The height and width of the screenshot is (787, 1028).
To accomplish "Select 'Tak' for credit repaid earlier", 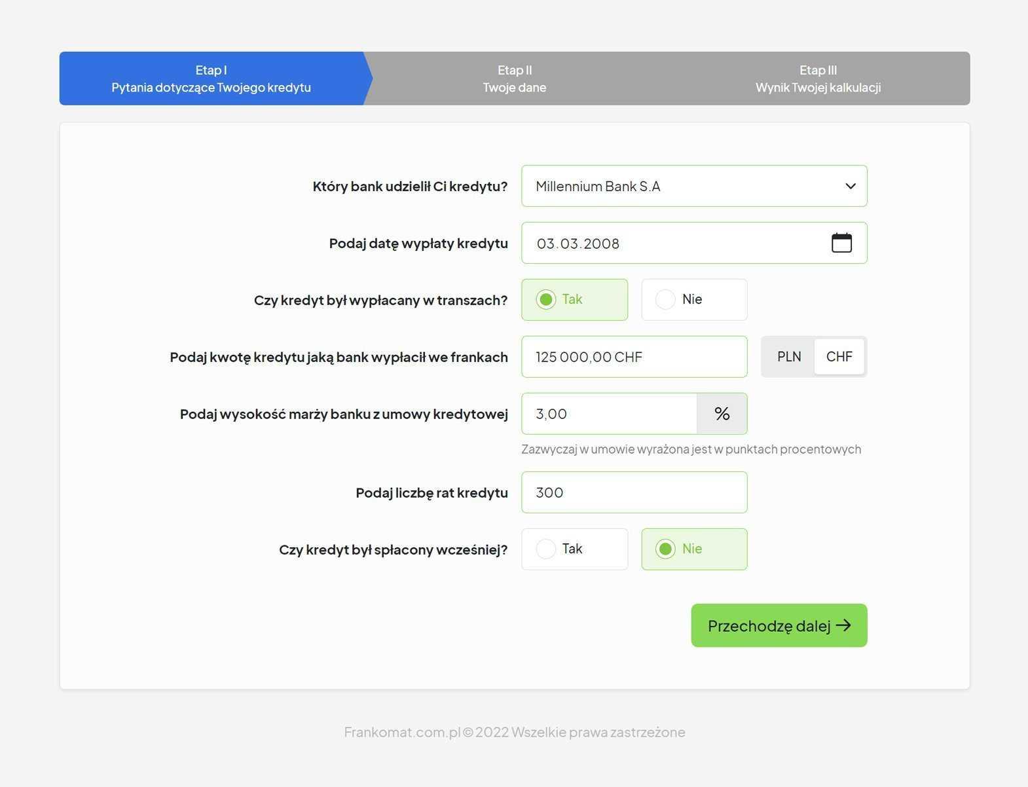I will (x=574, y=549).
